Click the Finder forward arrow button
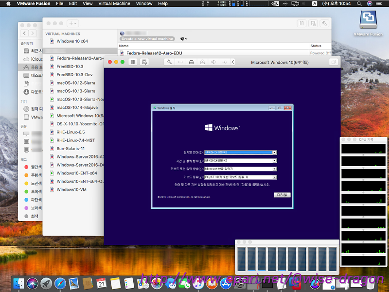Screen dimensions: 389x292 tap(33, 33)
